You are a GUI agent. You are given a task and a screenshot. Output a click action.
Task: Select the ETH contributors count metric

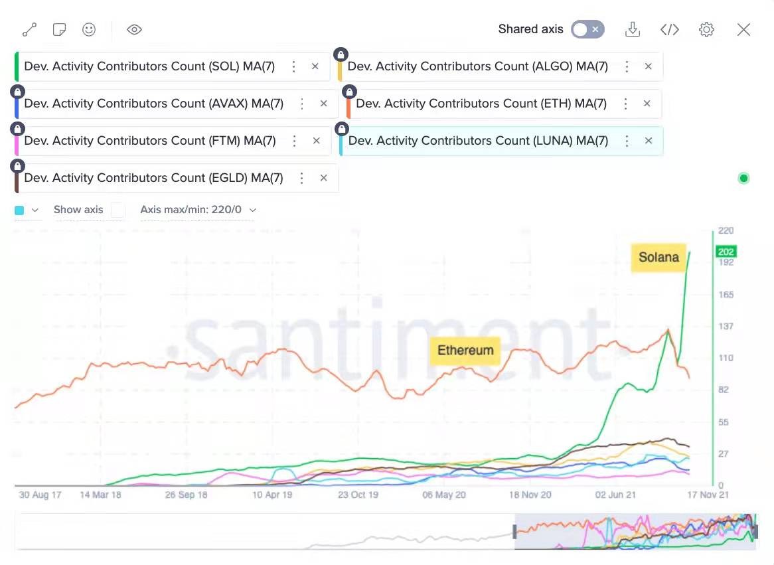coord(481,104)
